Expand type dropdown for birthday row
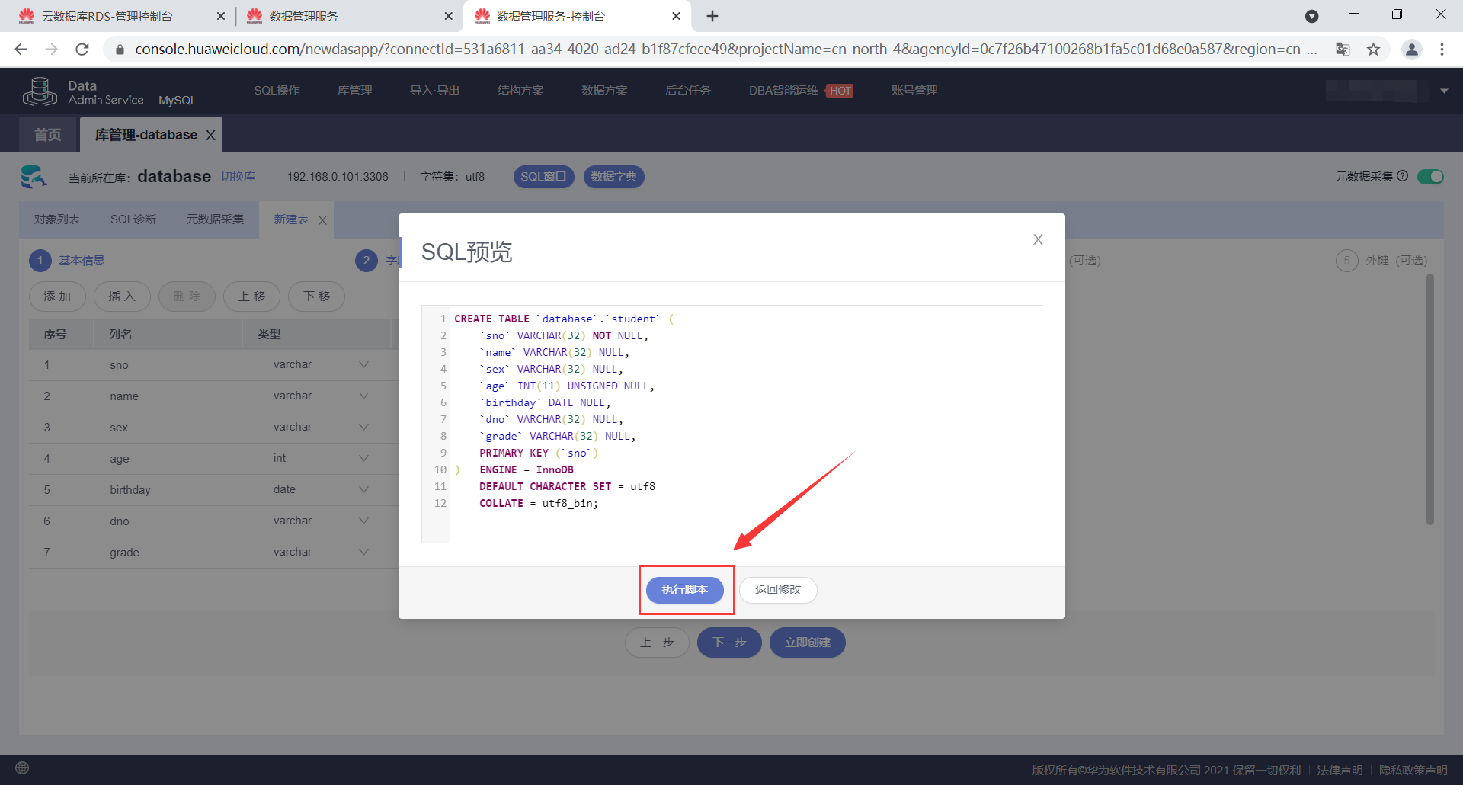The image size is (1463, 785). tap(363, 490)
